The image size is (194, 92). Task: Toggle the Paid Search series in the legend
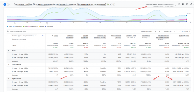(49, 26)
